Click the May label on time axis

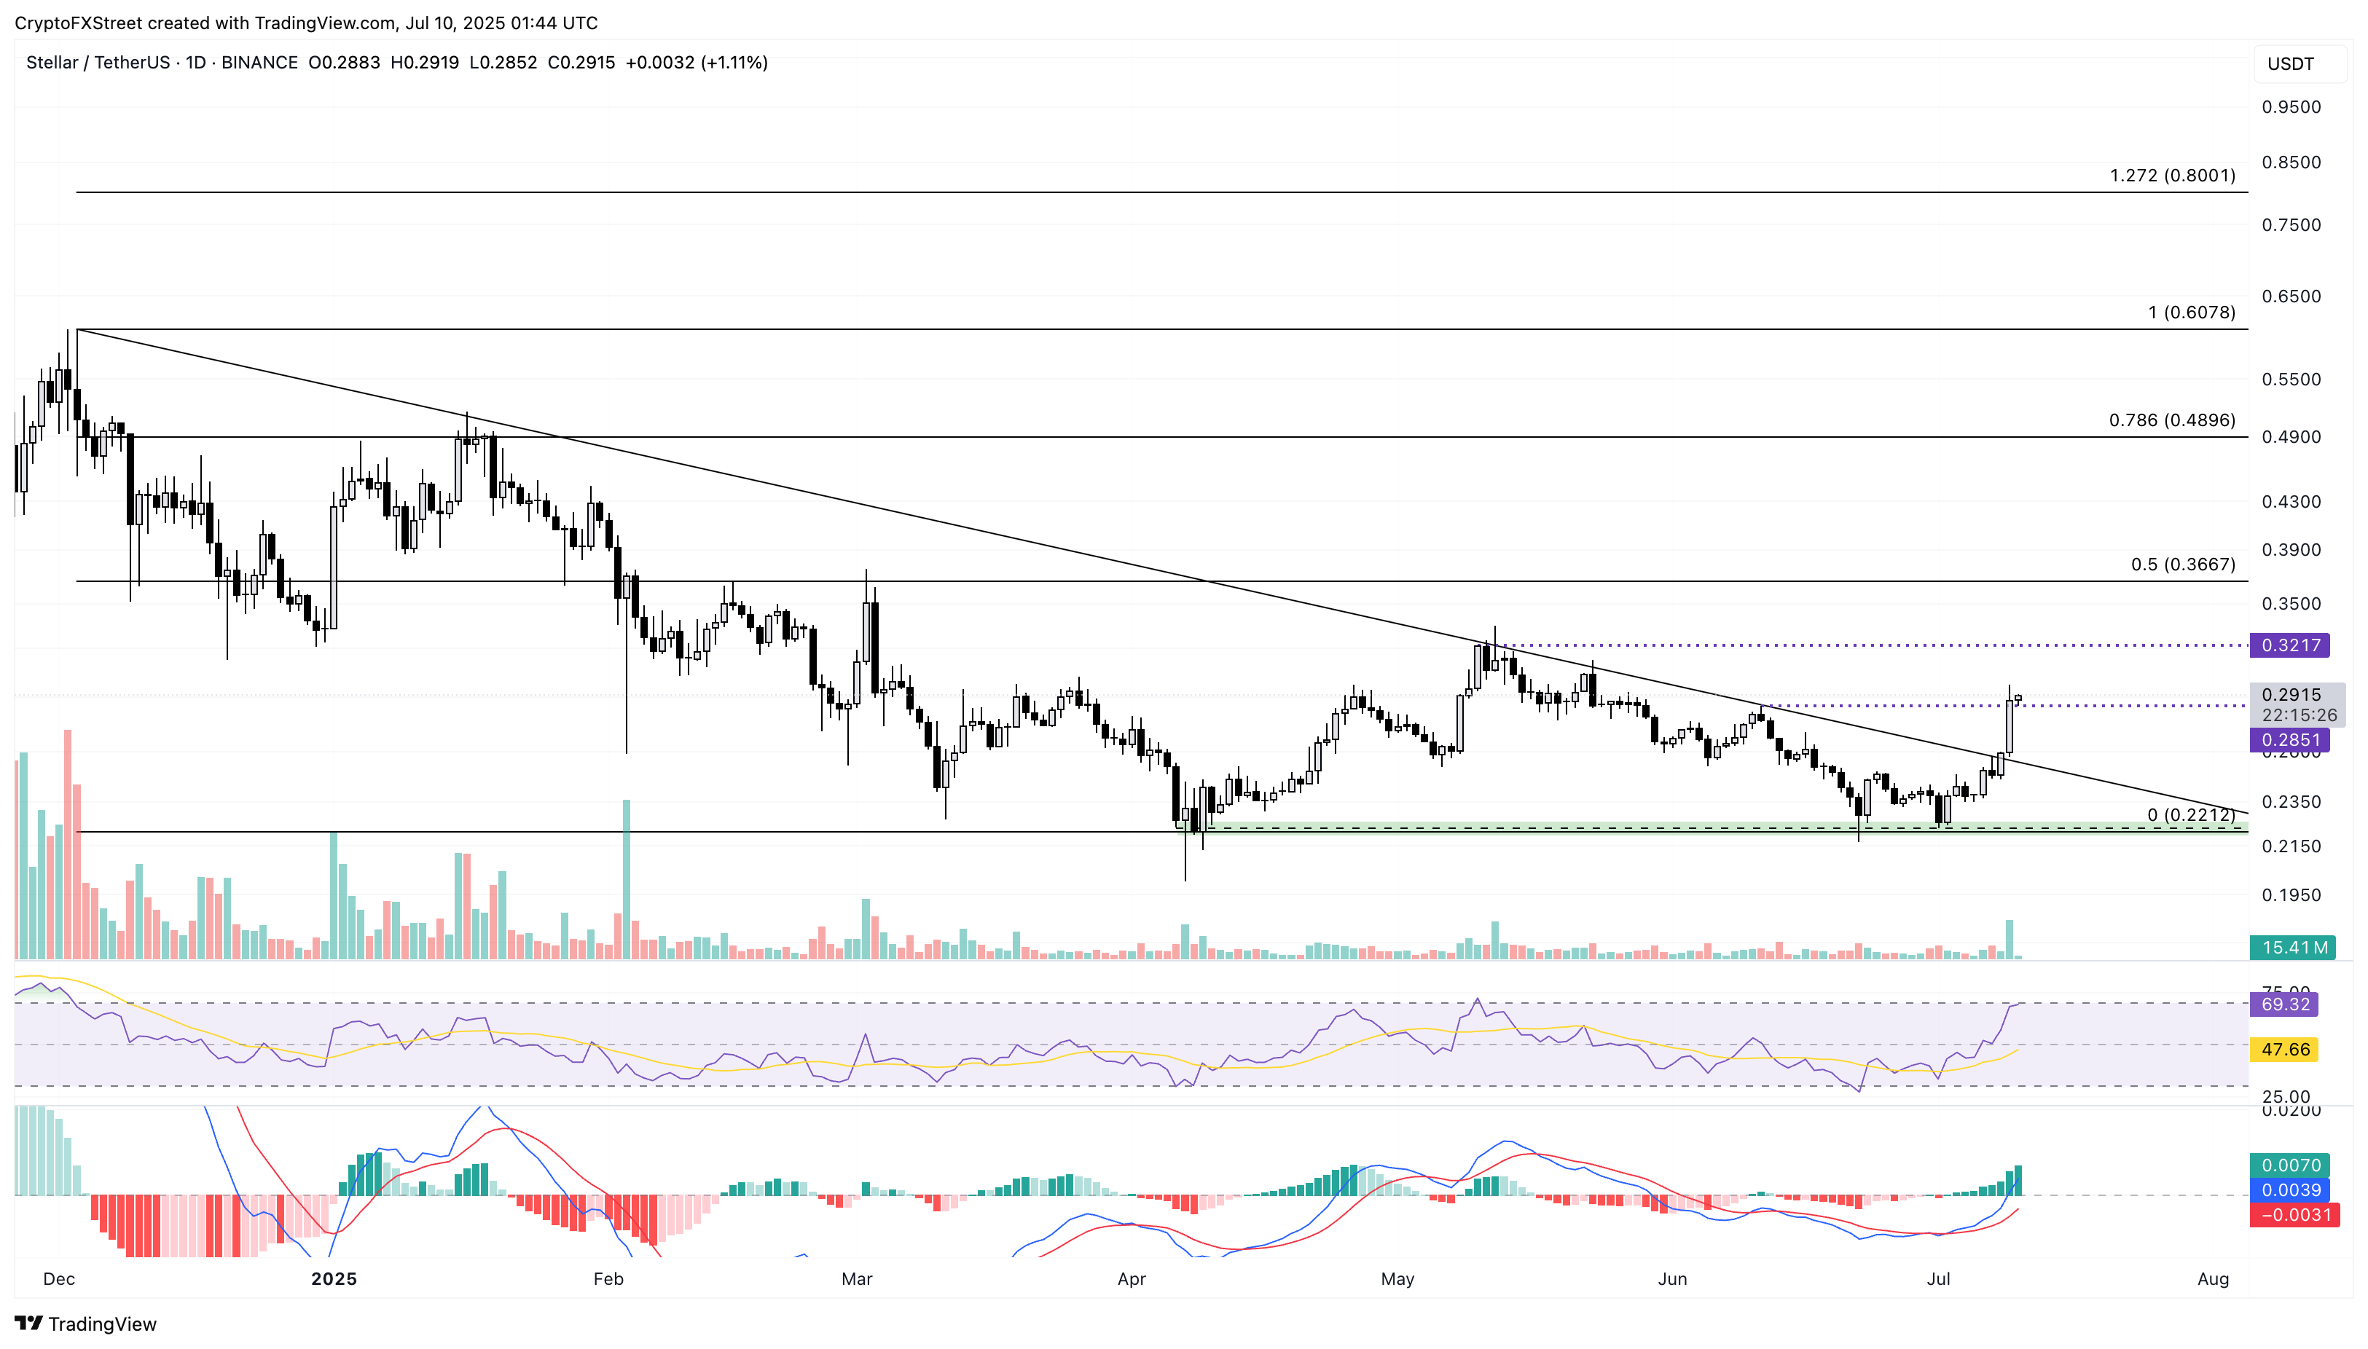pos(1397,1278)
